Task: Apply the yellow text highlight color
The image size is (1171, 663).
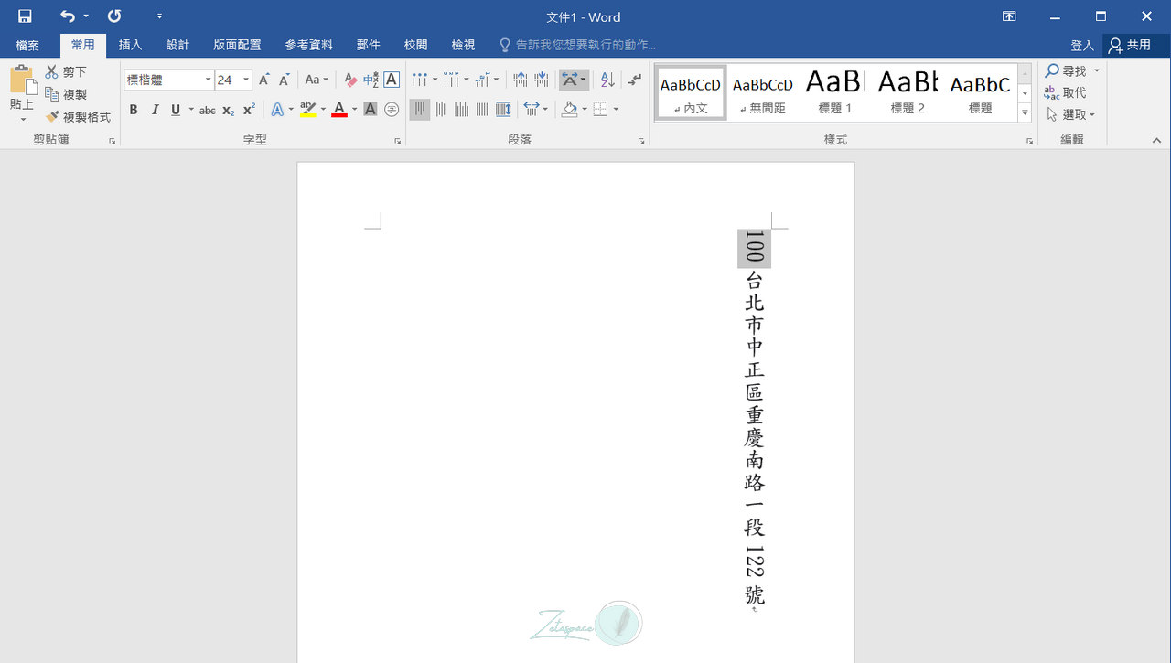Action: [x=307, y=110]
